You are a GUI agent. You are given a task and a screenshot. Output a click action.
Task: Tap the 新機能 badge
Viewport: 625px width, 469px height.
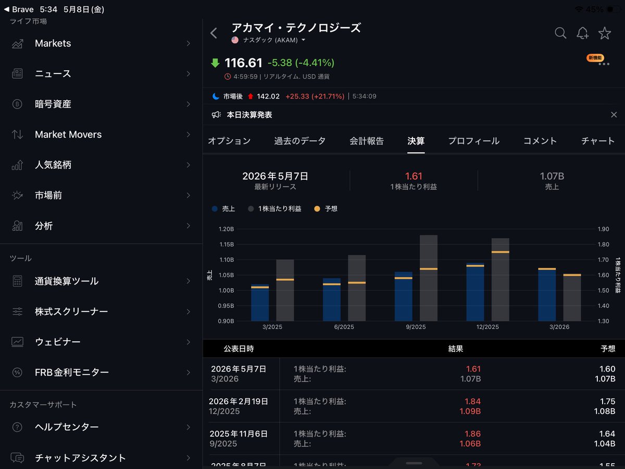(595, 58)
